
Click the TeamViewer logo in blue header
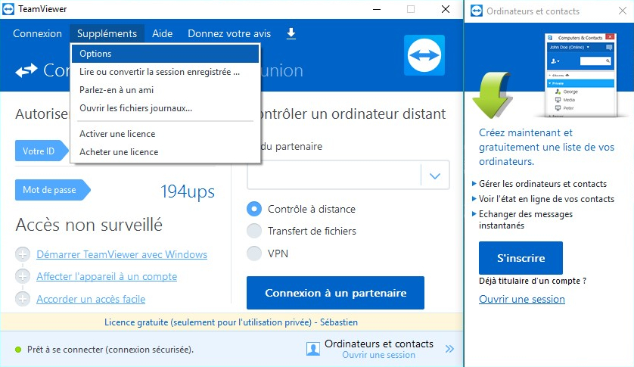[424, 55]
